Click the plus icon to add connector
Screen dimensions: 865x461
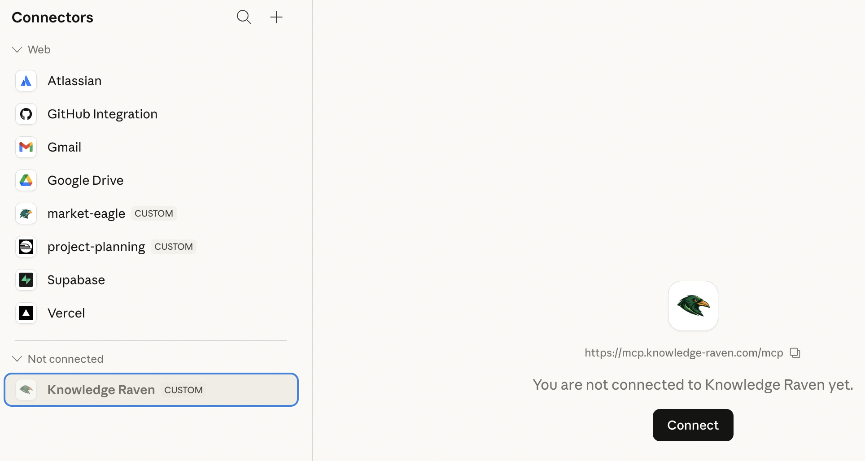click(276, 17)
